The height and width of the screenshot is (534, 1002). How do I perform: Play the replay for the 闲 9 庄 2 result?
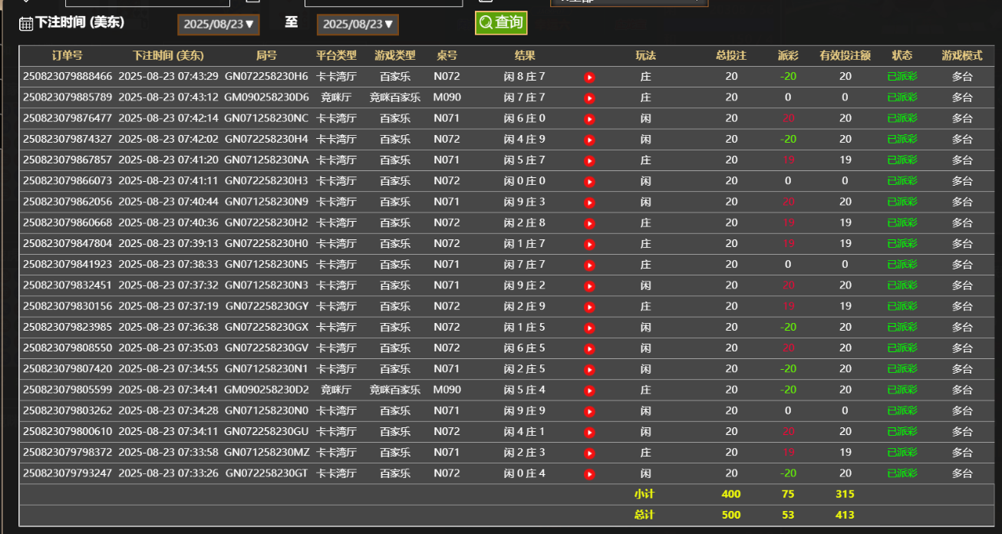[x=588, y=285]
